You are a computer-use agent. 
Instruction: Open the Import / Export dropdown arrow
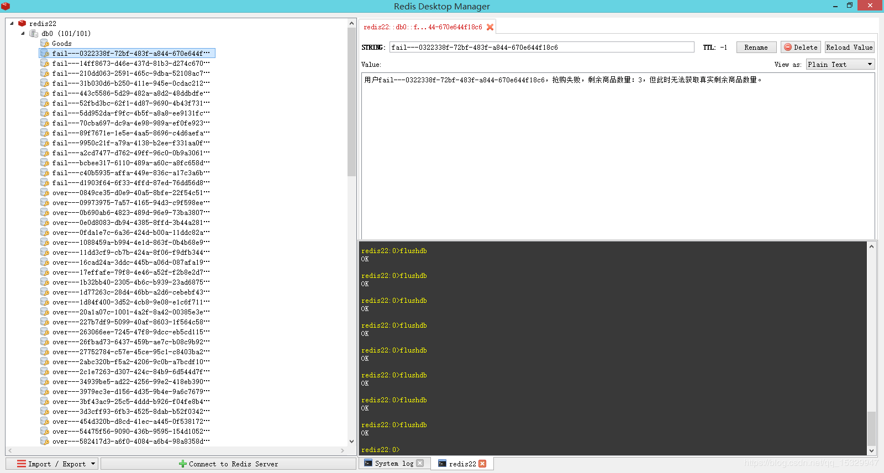[93, 464]
